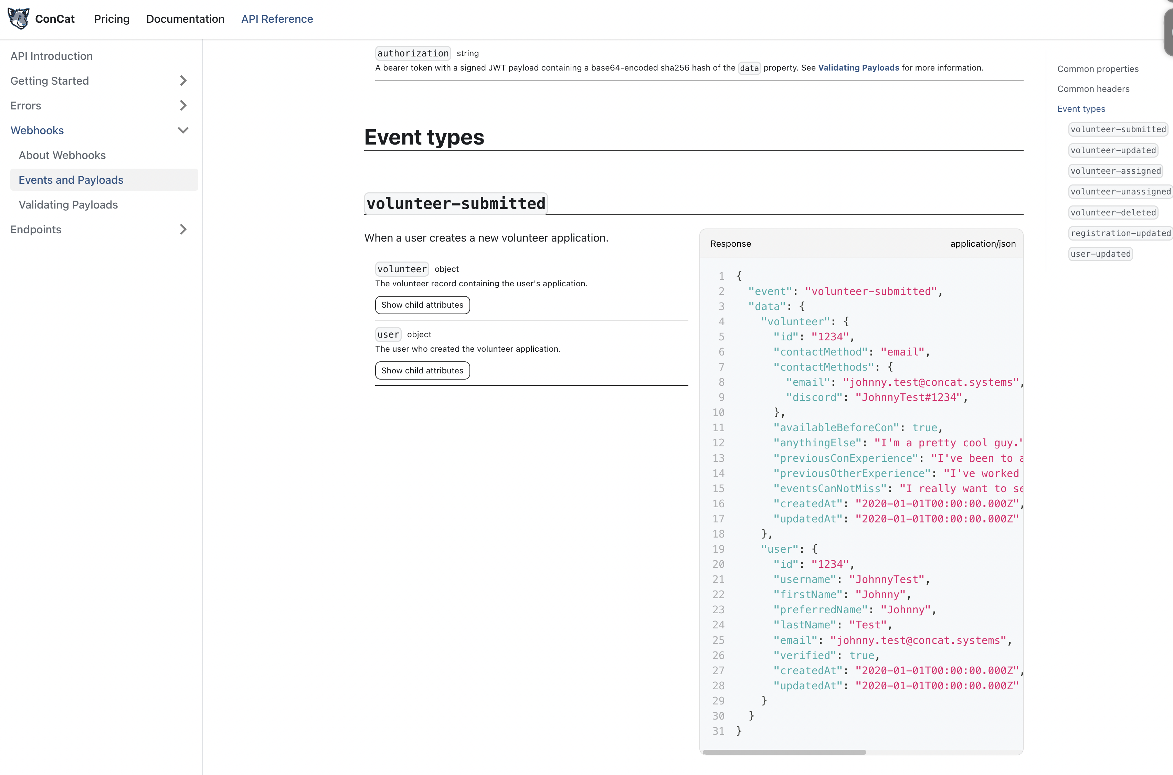This screenshot has height=775, width=1173.
Task: Go to API Reference tab
Action: pyautogui.click(x=277, y=19)
